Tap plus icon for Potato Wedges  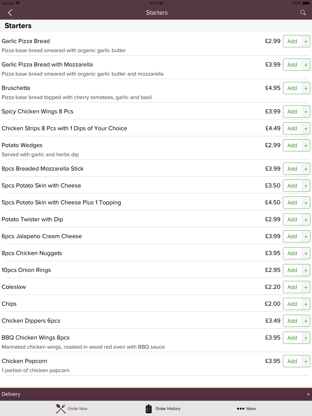[x=306, y=145]
